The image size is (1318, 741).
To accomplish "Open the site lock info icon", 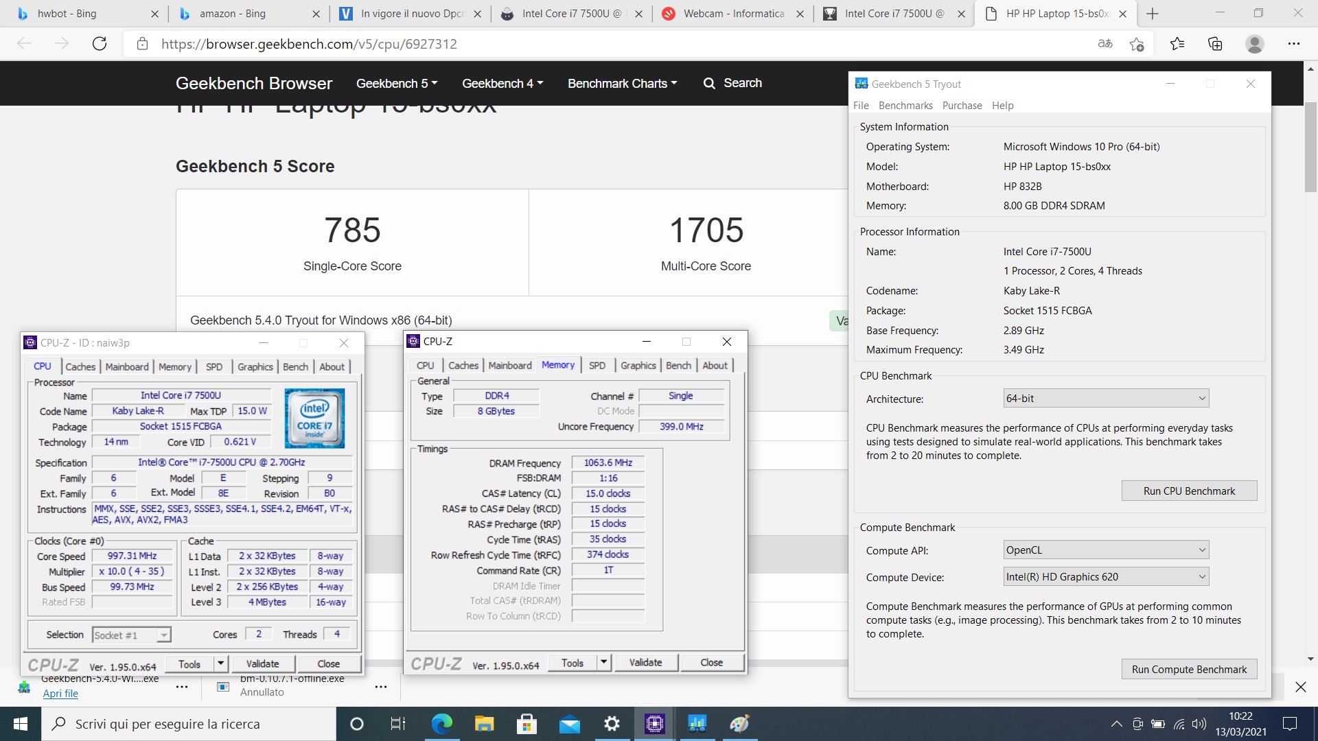I will (x=142, y=44).
